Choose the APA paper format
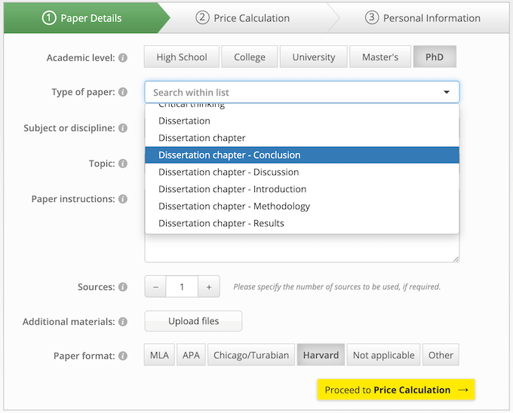Screen dimensions: 513x413 [190, 355]
